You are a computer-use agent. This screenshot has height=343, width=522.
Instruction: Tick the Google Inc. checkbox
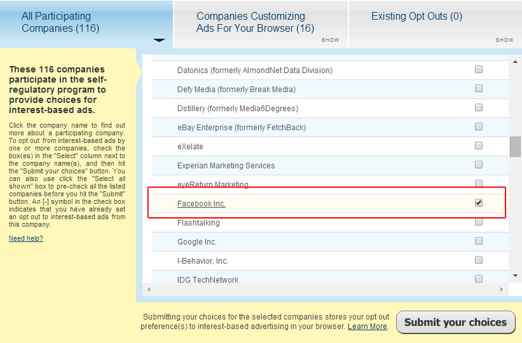click(x=478, y=241)
